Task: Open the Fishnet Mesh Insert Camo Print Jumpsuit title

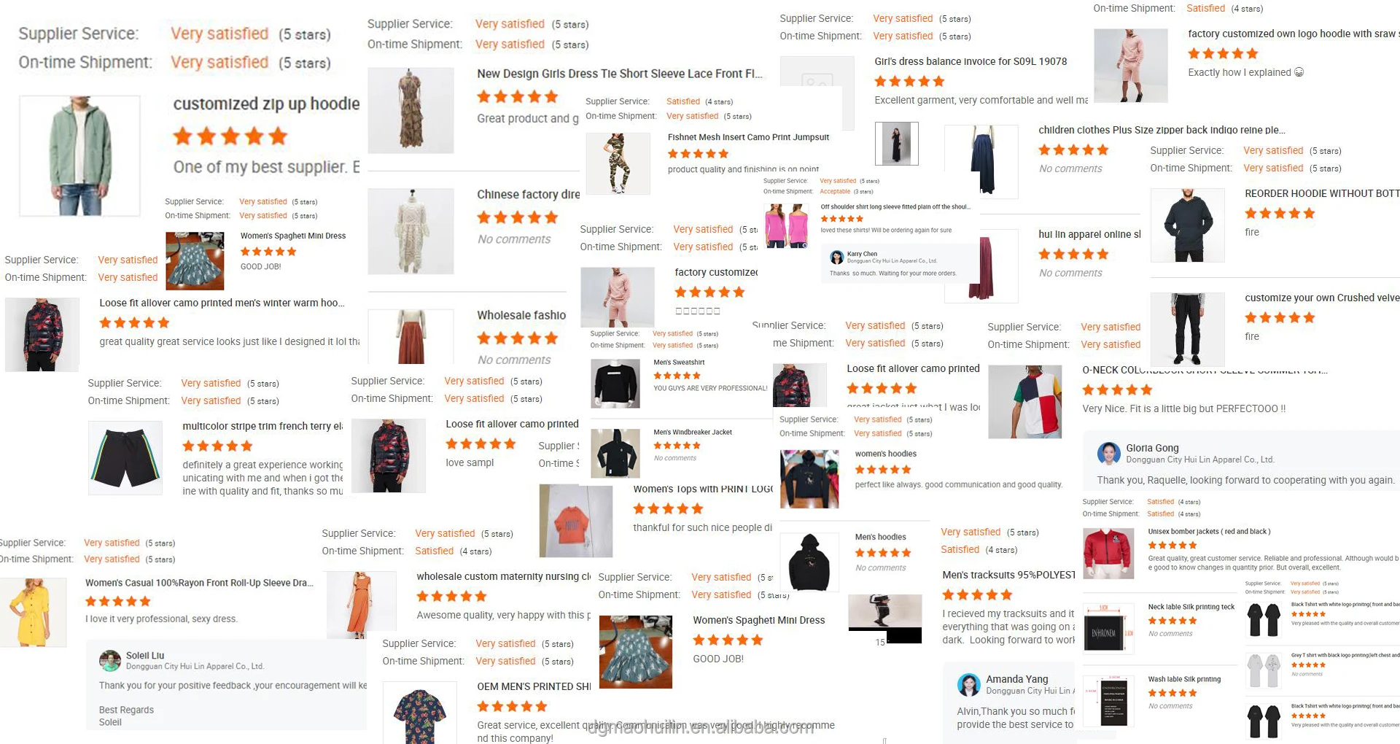Action: click(748, 137)
